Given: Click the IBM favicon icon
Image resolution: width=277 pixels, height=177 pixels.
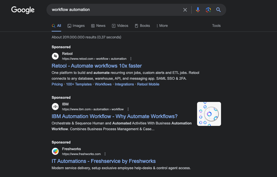Looking at the screenshot, I should [x=55, y=107].
